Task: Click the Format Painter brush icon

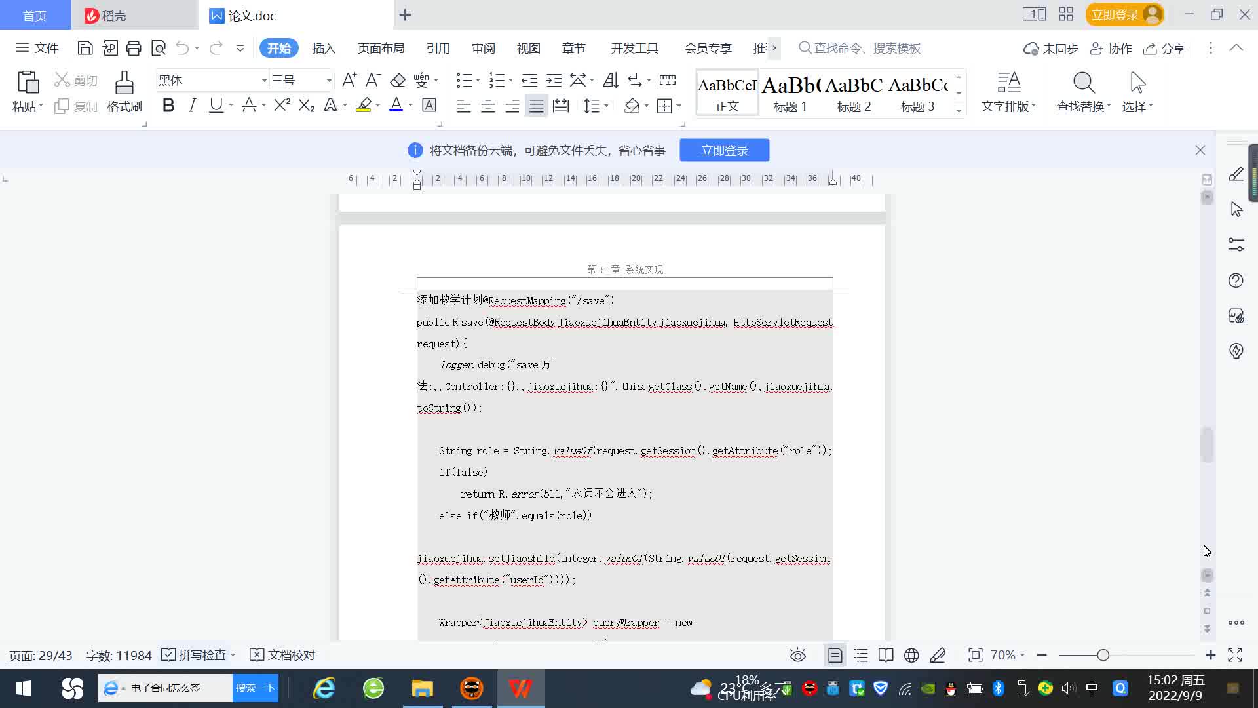Action: (124, 83)
